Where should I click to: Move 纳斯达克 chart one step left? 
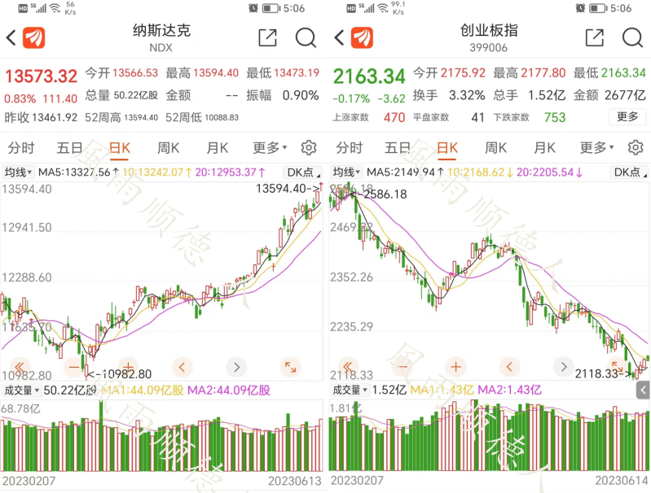(182, 367)
